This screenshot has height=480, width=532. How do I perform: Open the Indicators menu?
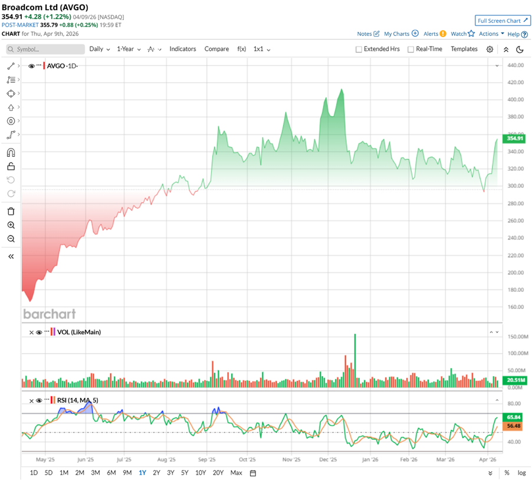182,49
